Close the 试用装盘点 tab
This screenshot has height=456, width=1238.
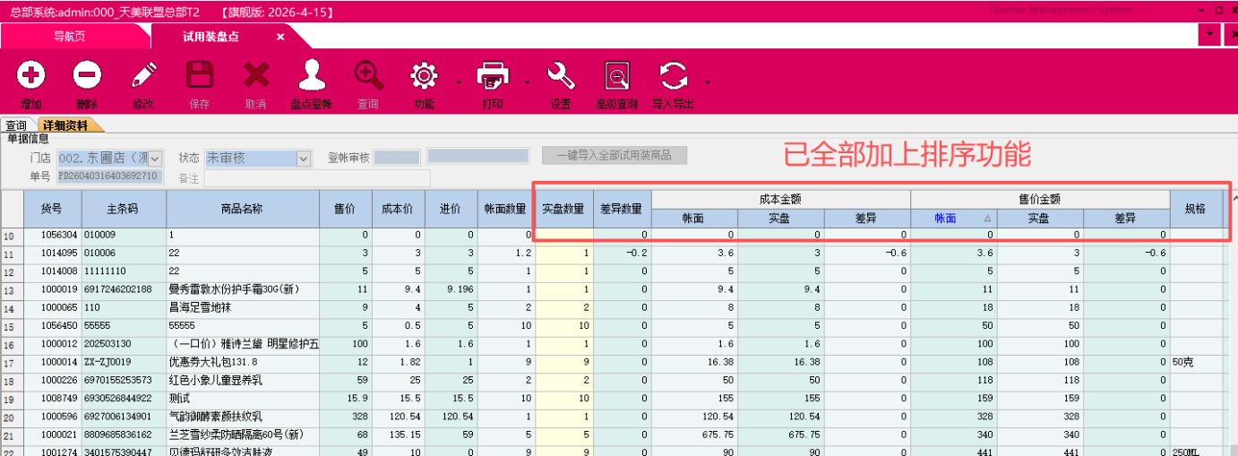tap(280, 37)
